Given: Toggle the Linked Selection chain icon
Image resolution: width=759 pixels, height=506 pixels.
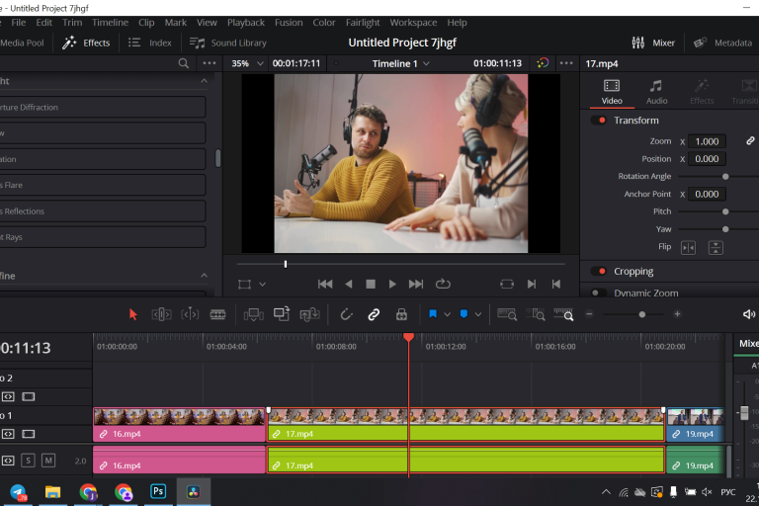Looking at the screenshot, I should click(x=374, y=314).
